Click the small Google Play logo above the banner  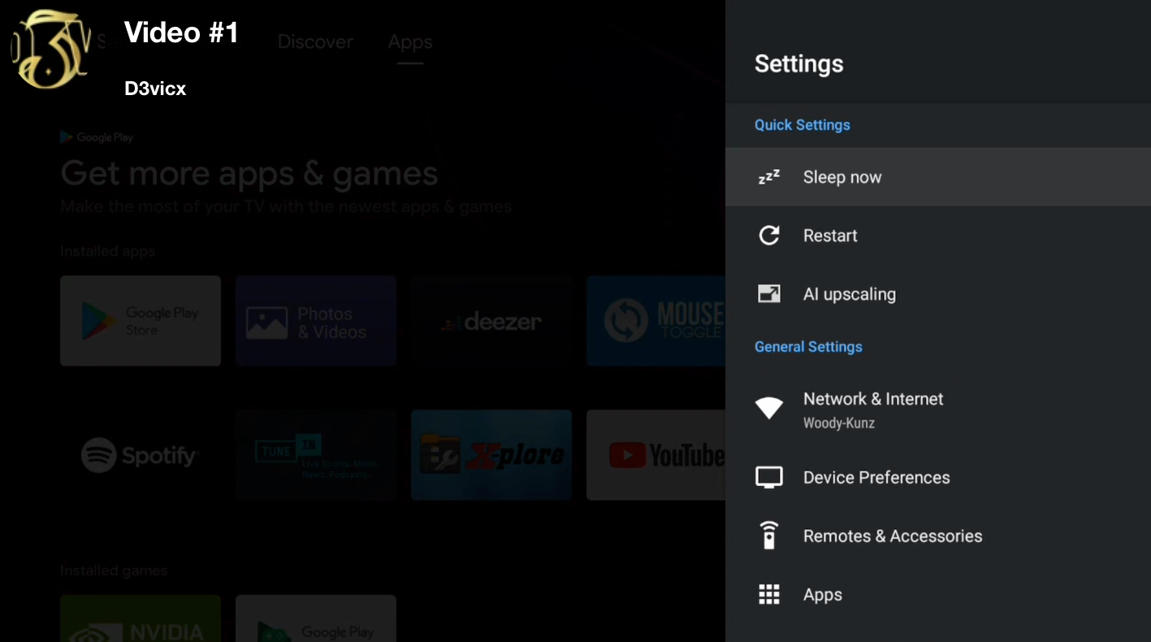97,137
